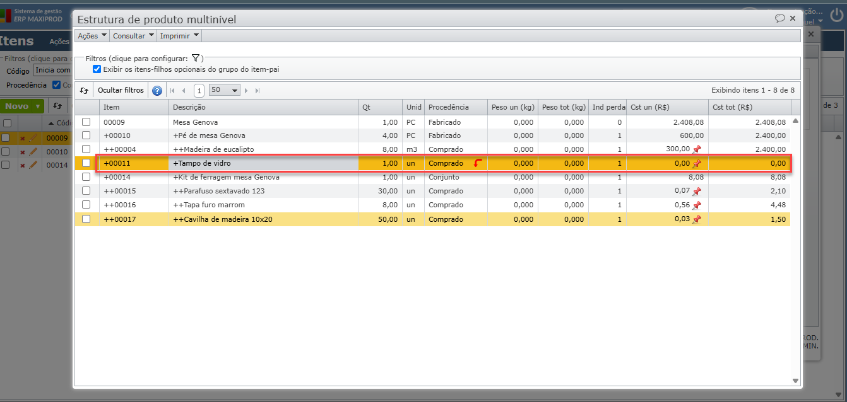Image resolution: width=847 pixels, height=402 pixels.
Task: Check the box for row ++00017 Cavilha de madeira
Action: 86,219
